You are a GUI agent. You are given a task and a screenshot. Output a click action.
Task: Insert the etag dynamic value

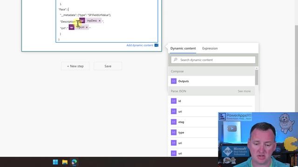click(x=193, y=122)
